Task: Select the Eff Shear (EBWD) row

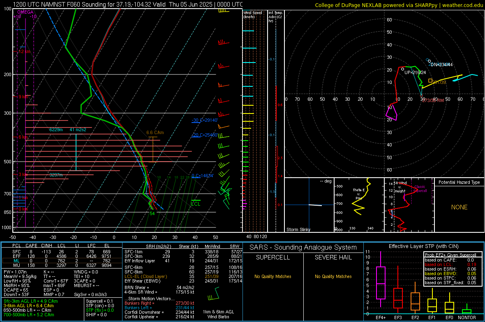Action: click(183, 281)
